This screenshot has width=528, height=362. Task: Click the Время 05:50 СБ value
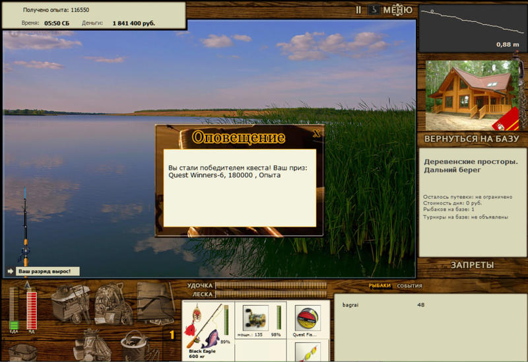coord(57,23)
